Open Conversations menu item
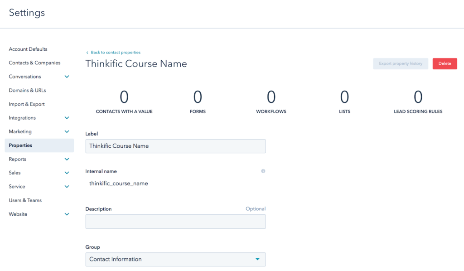This screenshot has height=271, width=464. pos(25,77)
